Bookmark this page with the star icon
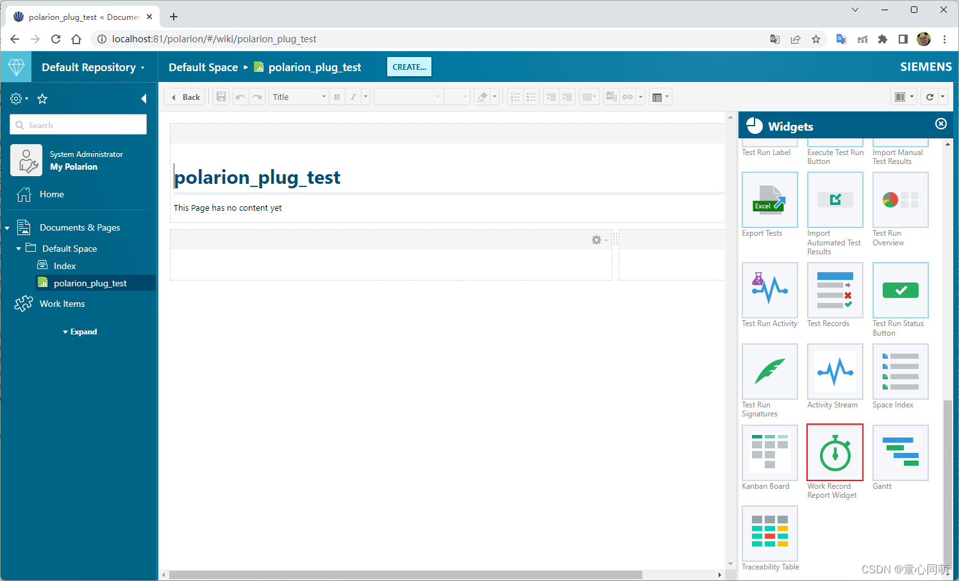Screen dimensions: 959x581 click(816, 39)
